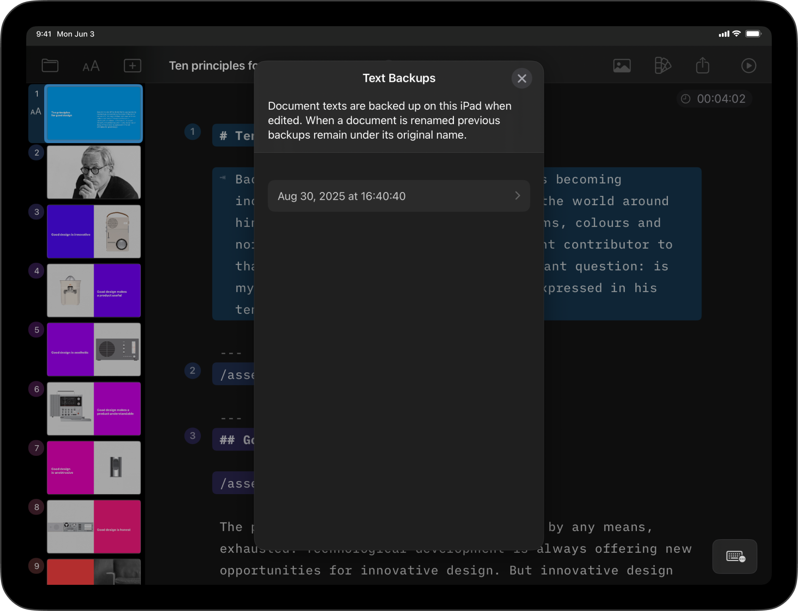This screenshot has width=798, height=611.
Task: Open the theme design picker icon
Action: [x=663, y=65]
